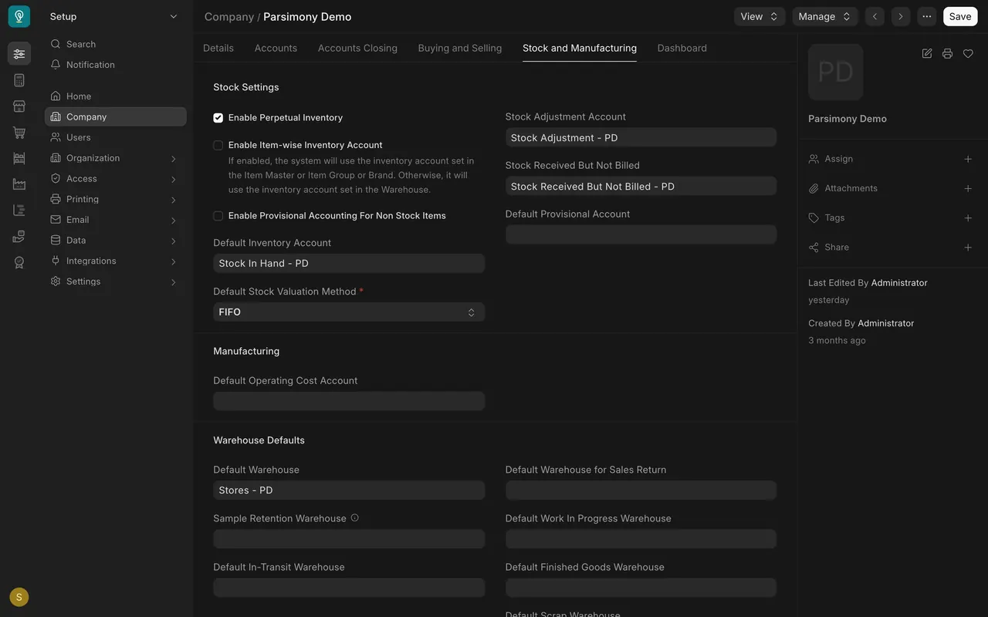988x617 pixels.
Task: Add an attachment with the plus icon
Action: tap(968, 188)
